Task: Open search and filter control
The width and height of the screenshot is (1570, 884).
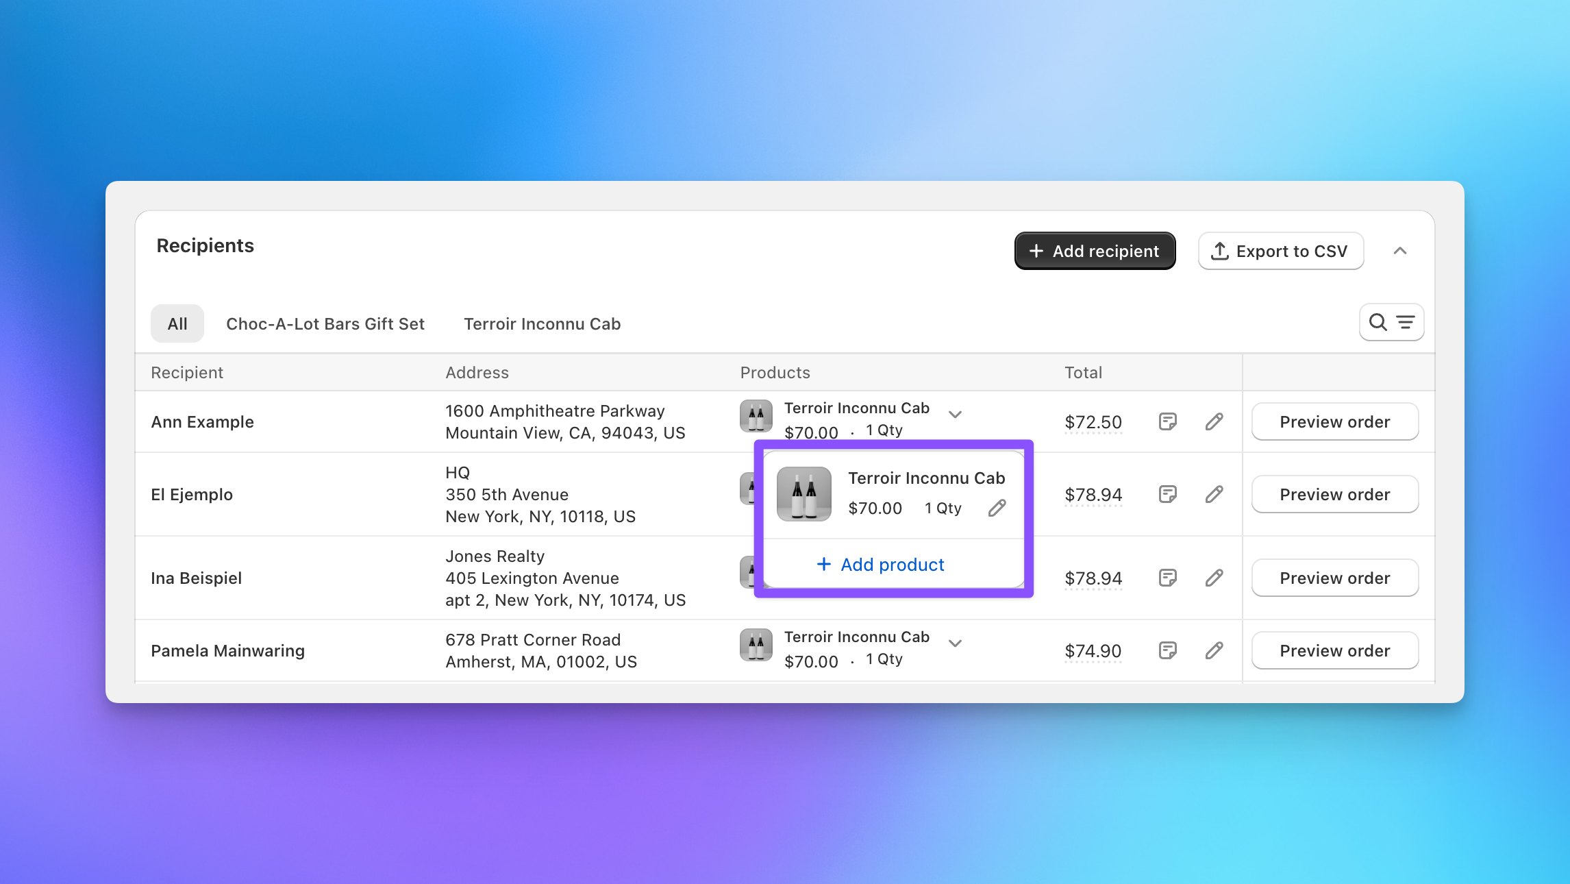Action: [1391, 322]
